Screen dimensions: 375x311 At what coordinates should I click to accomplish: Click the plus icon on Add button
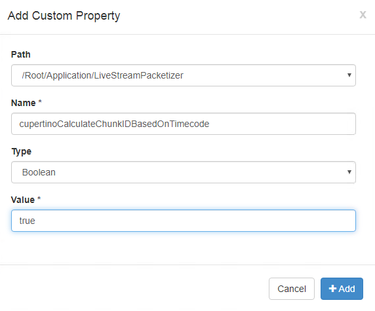coord(332,289)
